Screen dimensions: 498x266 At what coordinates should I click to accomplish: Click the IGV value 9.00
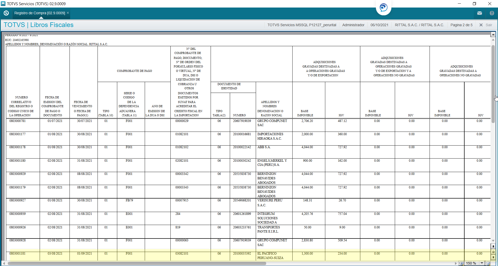coord(342,227)
